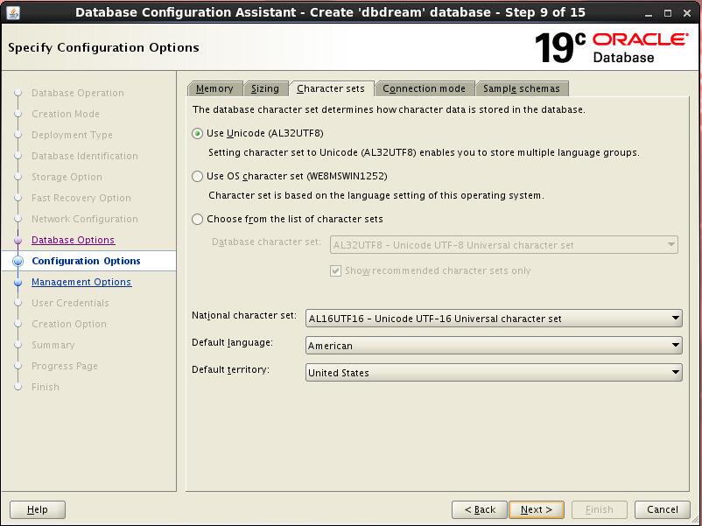Screen dimensions: 702x526
Task: Switch to the Memory tab
Action: [x=214, y=88]
